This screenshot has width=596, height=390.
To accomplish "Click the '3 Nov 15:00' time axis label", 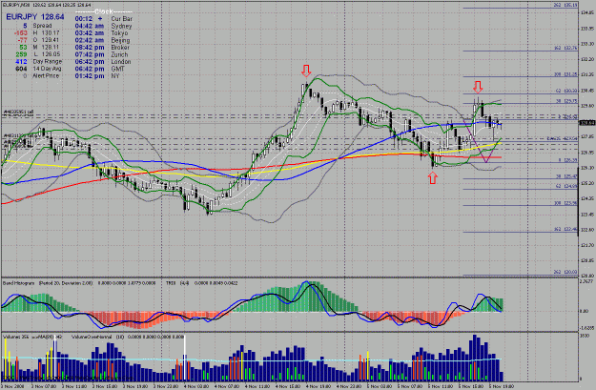I will tap(104, 386).
